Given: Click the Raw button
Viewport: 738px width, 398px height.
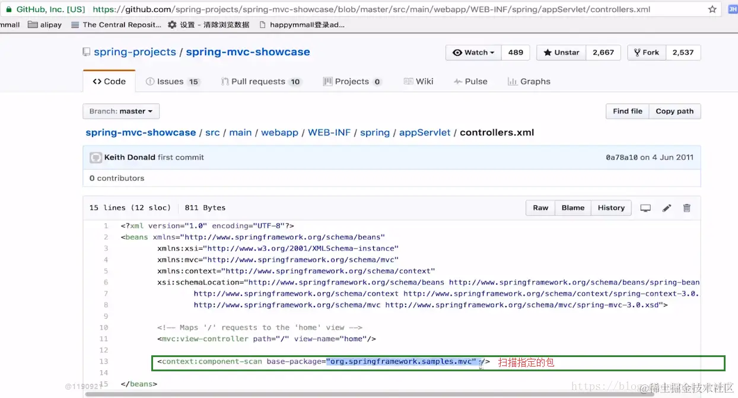Looking at the screenshot, I should tap(540, 208).
